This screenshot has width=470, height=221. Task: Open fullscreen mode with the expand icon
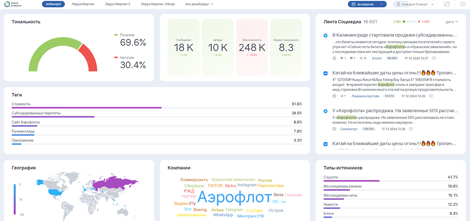coord(447,4)
